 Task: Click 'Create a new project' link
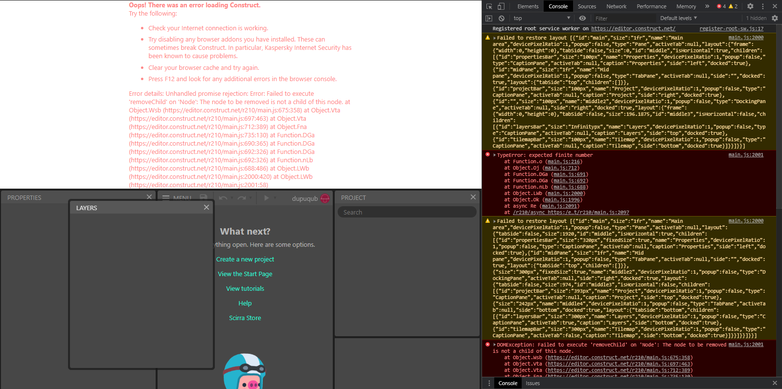pyautogui.click(x=245, y=259)
